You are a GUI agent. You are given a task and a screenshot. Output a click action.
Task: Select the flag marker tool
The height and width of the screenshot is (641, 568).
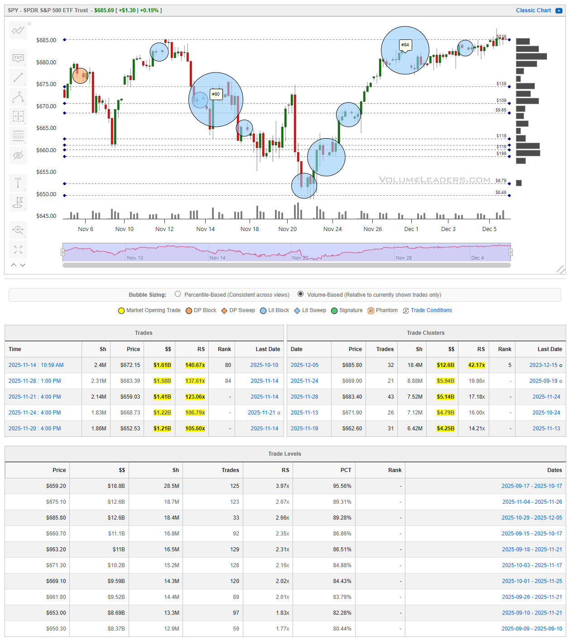[18, 202]
